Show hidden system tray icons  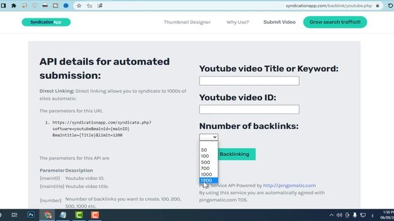331,215
